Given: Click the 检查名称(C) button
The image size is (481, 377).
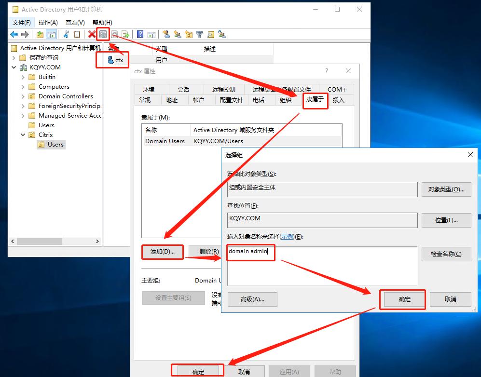Looking at the screenshot, I should [x=446, y=254].
